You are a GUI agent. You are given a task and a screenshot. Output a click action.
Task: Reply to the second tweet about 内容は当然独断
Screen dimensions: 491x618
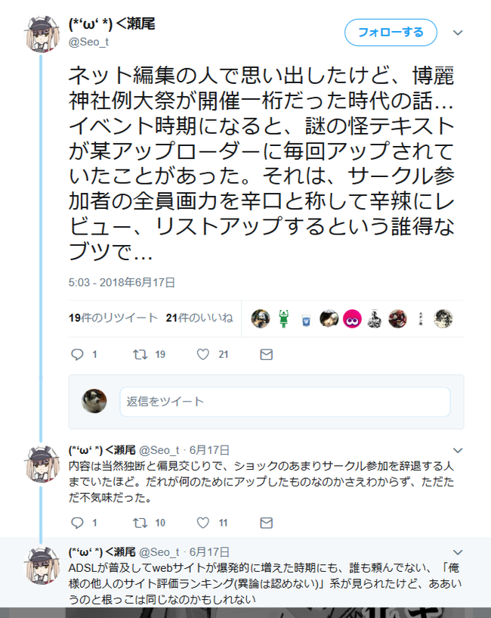tap(77, 523)
